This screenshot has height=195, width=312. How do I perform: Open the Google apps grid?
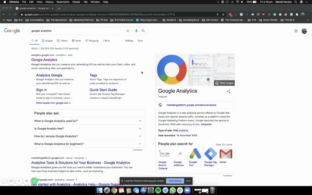point(296,31)
